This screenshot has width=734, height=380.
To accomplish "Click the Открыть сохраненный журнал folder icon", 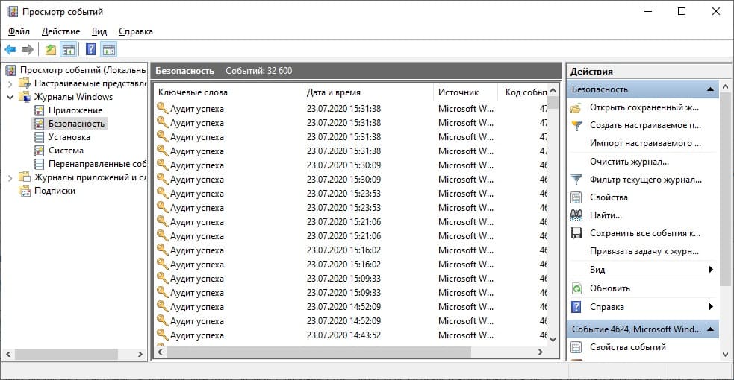I will coord(576,108).
